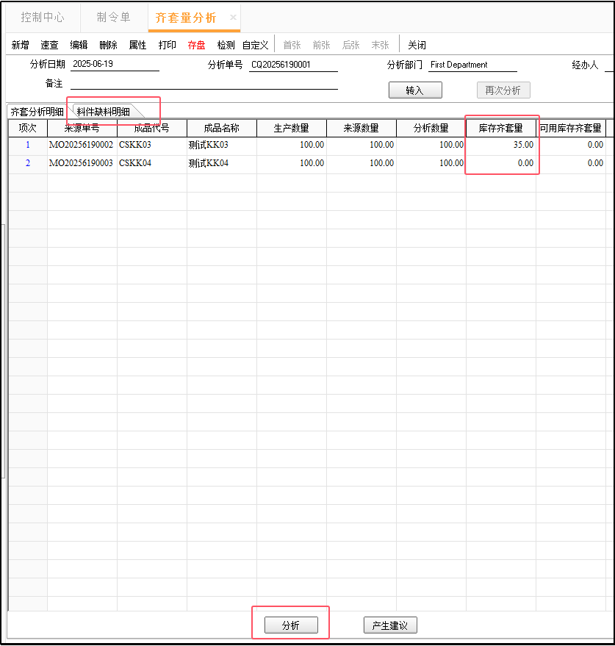Click the 分析数量 column header
The image size is (615, 646).
click(431, 128)
